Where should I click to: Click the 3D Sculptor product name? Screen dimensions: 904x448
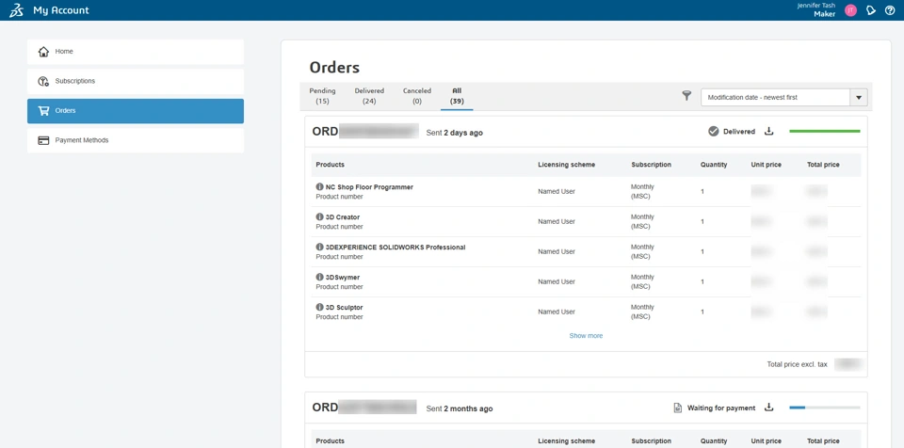[x=345, y=308]
